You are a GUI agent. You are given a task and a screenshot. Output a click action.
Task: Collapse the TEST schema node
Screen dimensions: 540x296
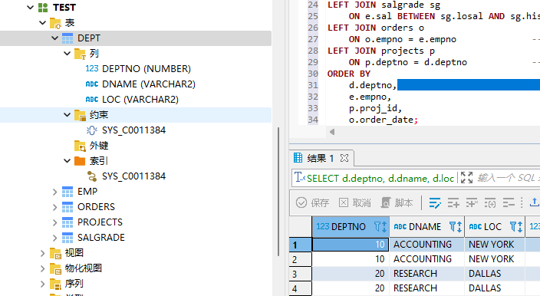click(x=31, y=7)
